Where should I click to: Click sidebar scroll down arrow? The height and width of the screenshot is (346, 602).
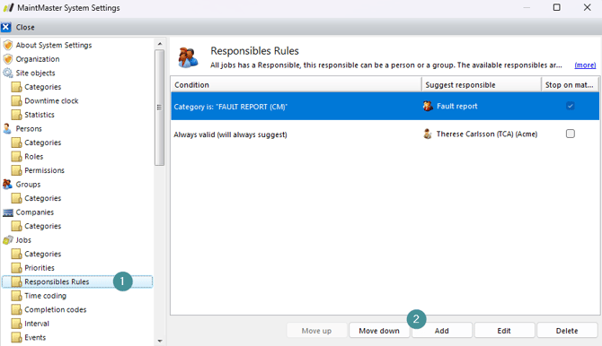coord(160,341)
